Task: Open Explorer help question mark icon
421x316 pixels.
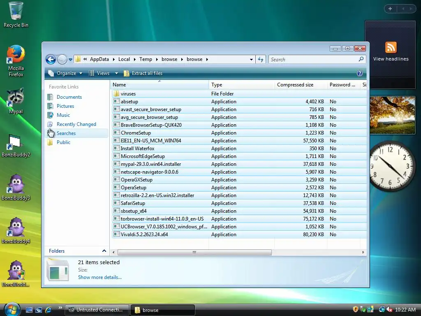Action: coord(360,73)
